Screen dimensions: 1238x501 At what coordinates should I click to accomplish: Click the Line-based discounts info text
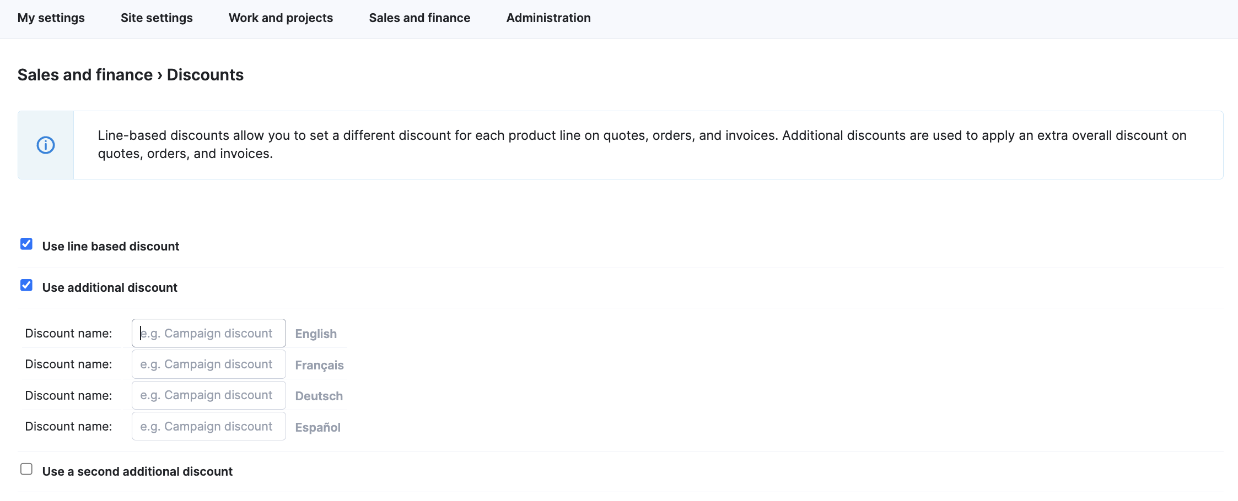pos(642,145)
